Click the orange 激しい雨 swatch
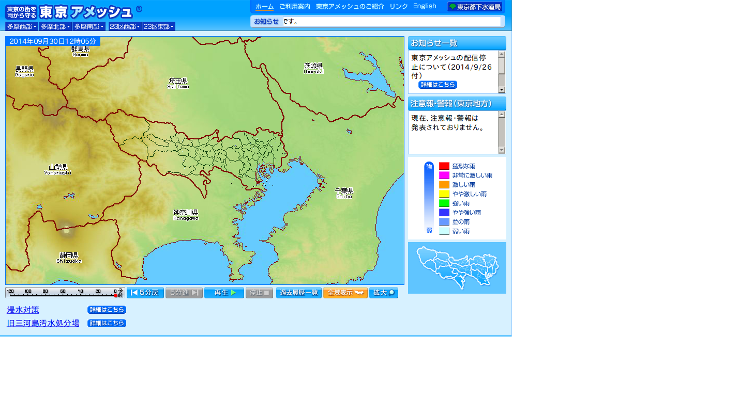 coord(444,185)
